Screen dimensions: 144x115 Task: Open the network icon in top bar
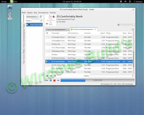coord(130,1)
